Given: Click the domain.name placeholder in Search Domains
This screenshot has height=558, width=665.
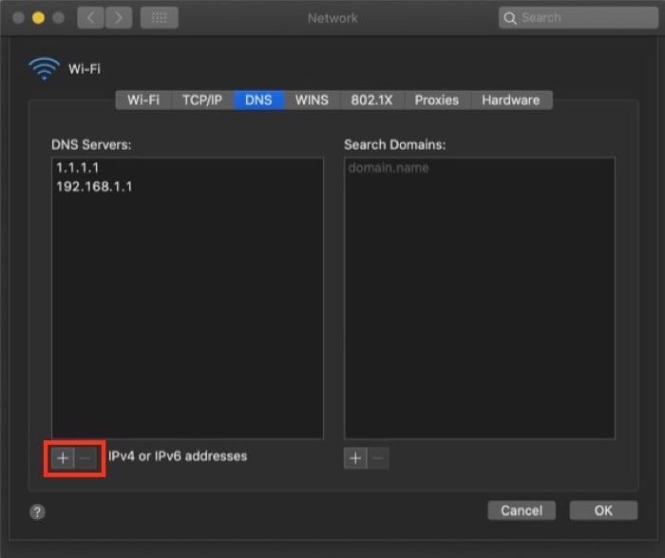Looking at the screenshot, I should coord(389,168).
